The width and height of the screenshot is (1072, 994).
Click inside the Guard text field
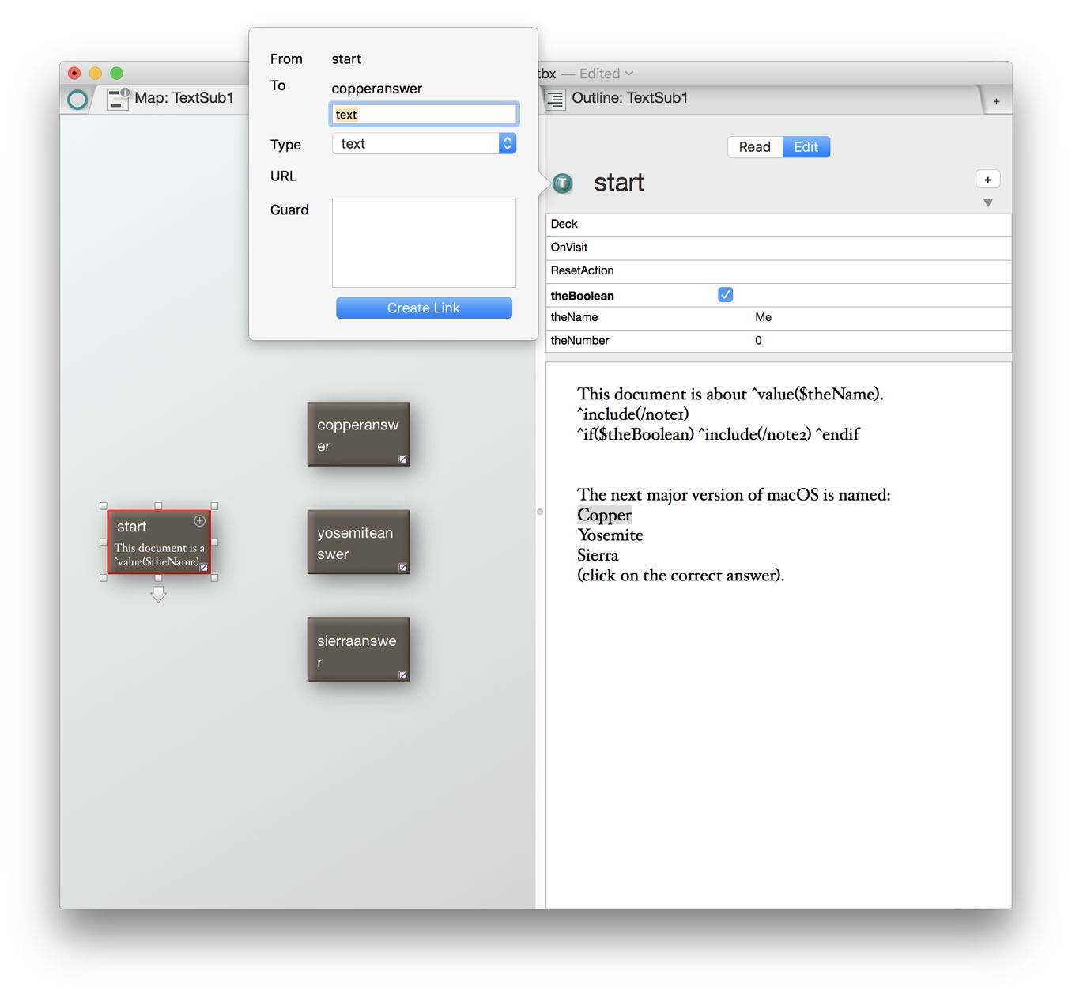[x=424, y=243]
